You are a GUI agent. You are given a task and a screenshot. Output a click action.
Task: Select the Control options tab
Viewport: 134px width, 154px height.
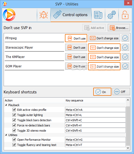coord(71,15)
